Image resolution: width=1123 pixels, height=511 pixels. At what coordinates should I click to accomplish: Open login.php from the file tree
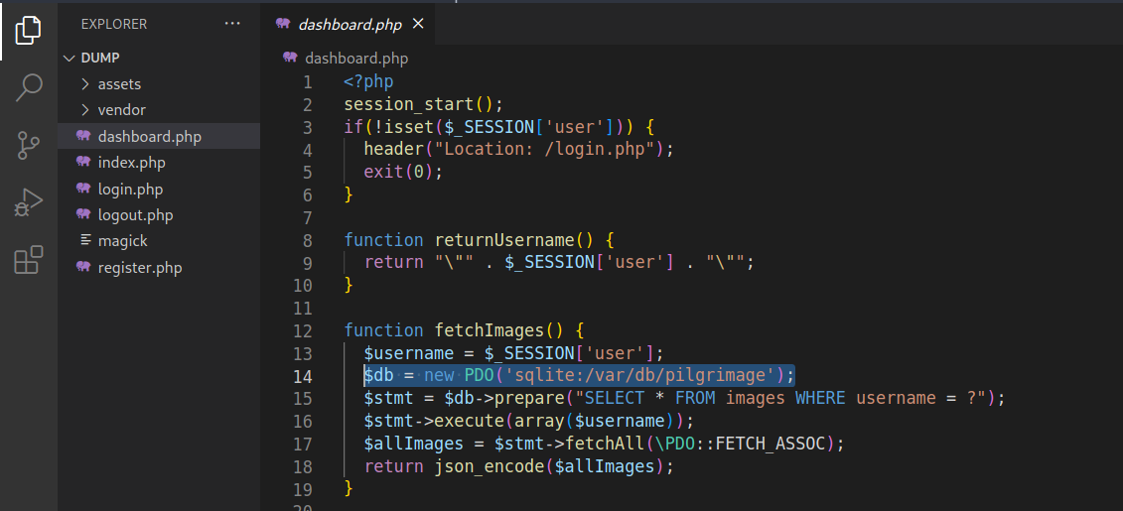click(130, 190)
